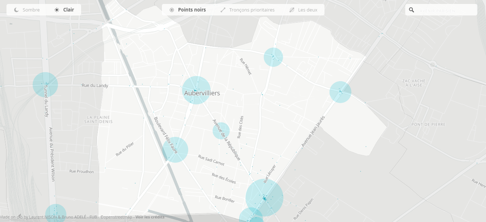Screen dimensions: 486x222
Task: Select the black spot at Tunnel du Landy
Action: [x=45, y=84]
